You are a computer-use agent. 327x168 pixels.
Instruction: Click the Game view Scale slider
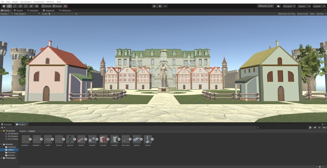point(62,14)
